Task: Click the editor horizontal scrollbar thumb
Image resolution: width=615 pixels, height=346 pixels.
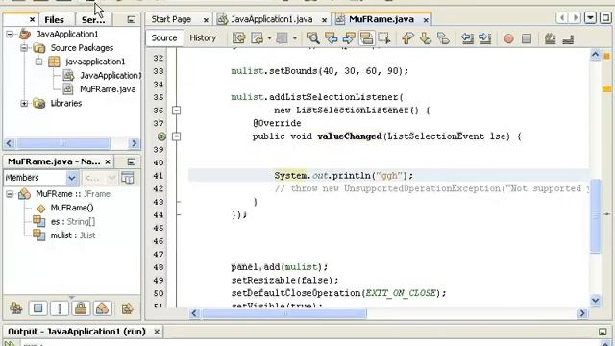Action: pos(284,313)
